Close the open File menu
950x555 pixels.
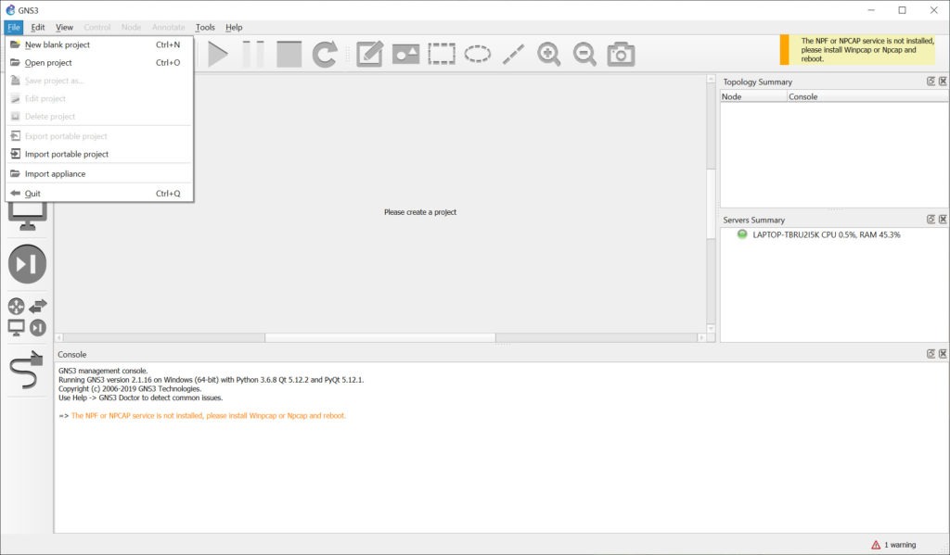(x=14, y=27)
